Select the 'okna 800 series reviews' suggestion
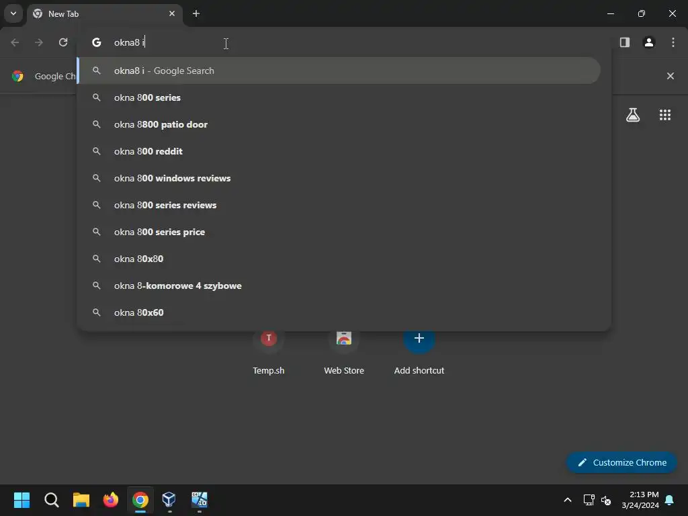Viewport: 688px width, 516px height. coord(339,205)
